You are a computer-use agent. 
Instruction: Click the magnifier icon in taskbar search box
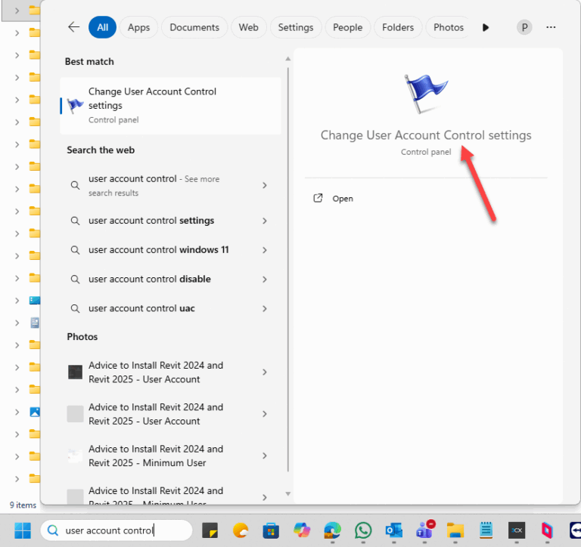click(x=53, y=530)
